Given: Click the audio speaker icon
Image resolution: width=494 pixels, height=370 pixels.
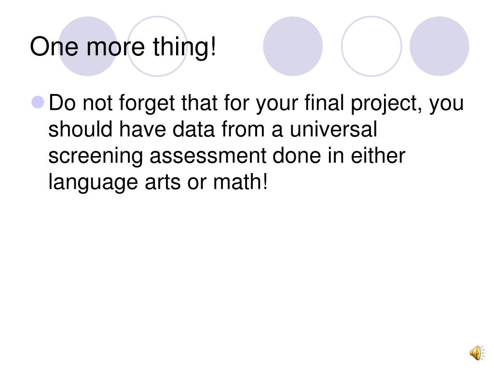Looking at the screenshot, I should (x=477, y=353).
